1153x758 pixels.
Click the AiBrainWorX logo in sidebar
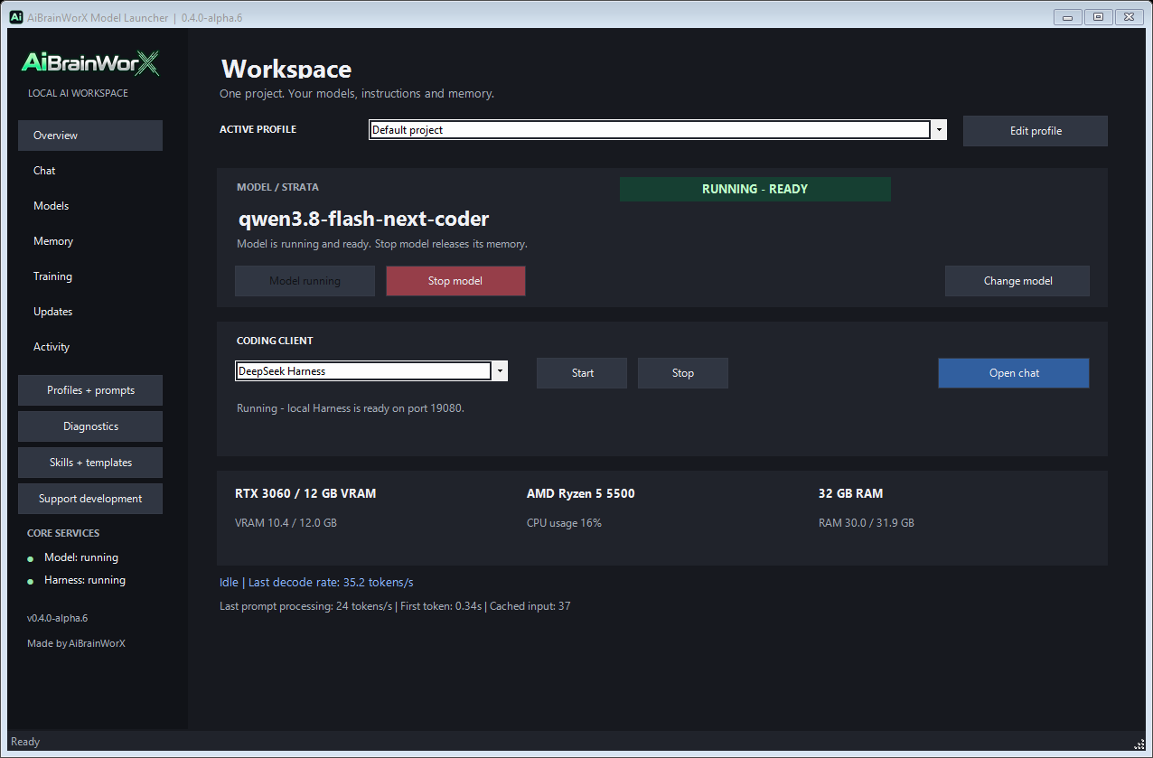point(90,62)
